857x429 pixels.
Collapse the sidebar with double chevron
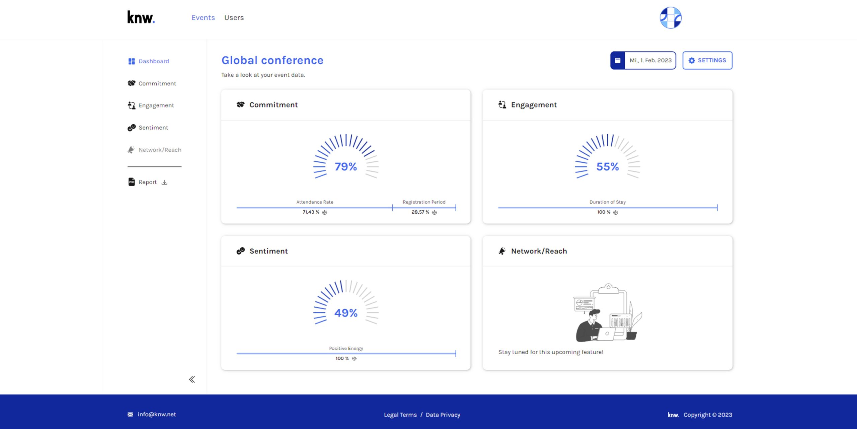click(x=192, y=379)
